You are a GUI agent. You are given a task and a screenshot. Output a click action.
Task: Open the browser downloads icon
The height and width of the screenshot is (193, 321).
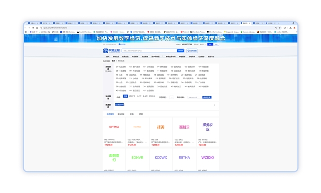pos(290,28)
